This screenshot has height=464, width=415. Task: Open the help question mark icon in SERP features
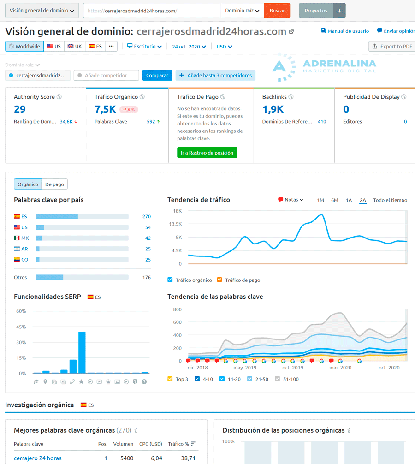tap(144, 381)
